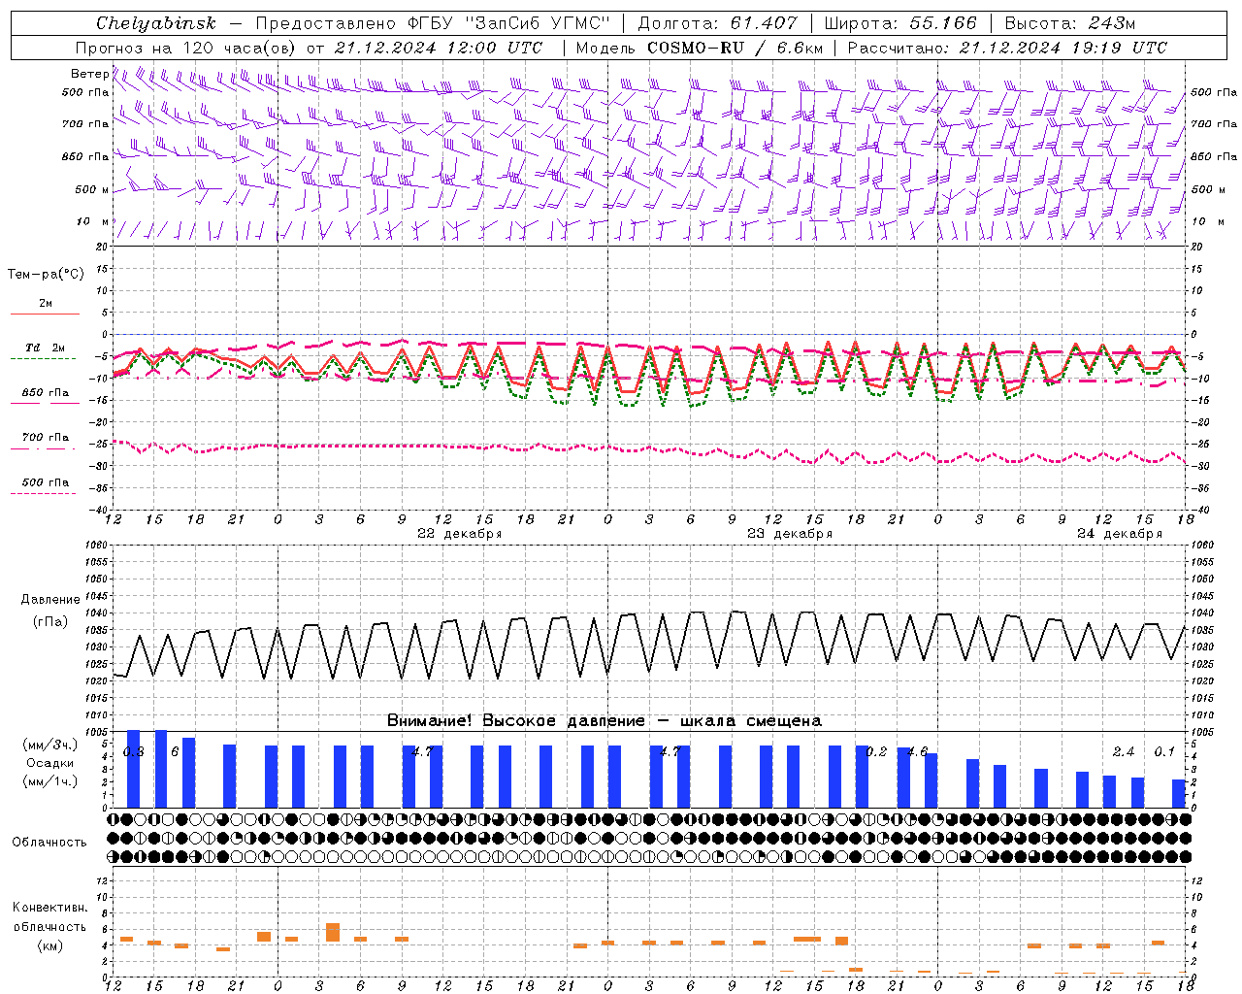Select the "Долгота: 61.407" header value

point(717,23)
